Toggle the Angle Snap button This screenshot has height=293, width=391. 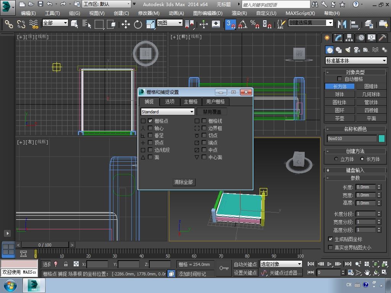click(242, 24)
